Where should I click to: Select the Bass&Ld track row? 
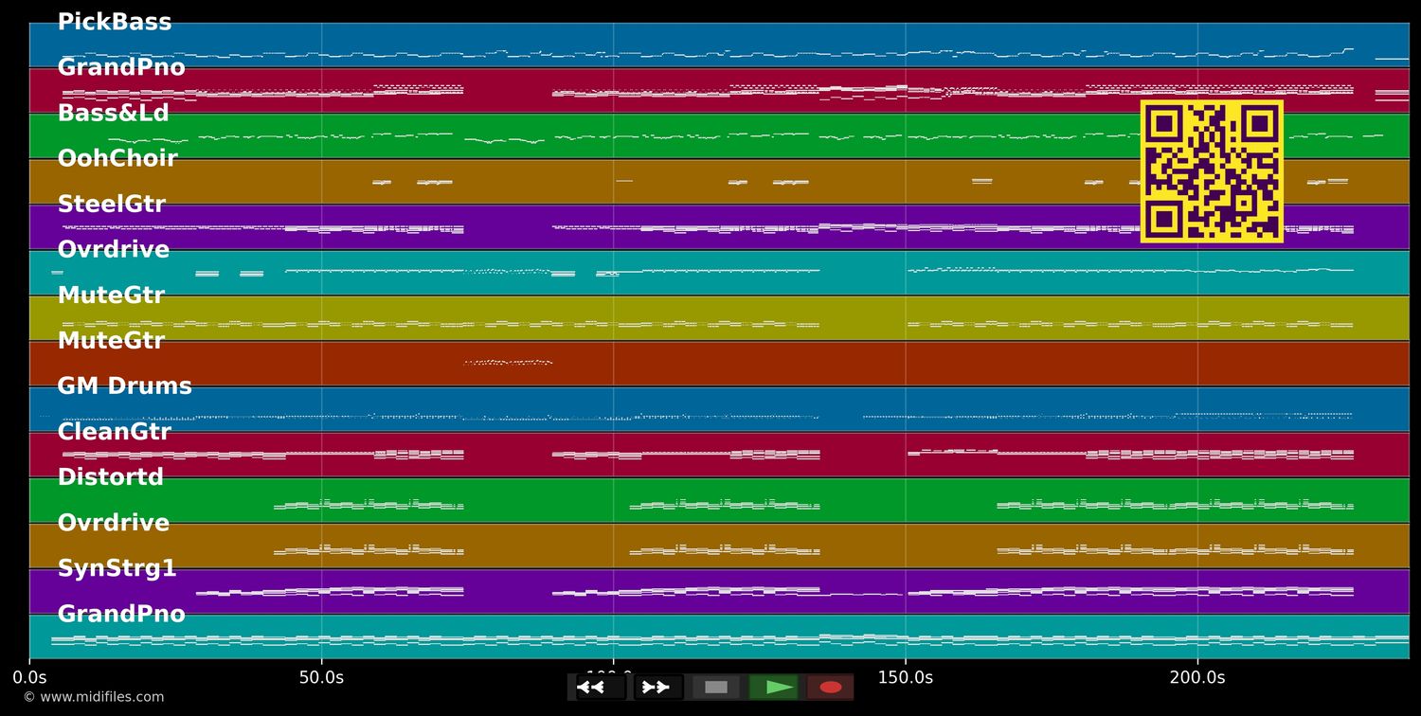click(114, 113)
